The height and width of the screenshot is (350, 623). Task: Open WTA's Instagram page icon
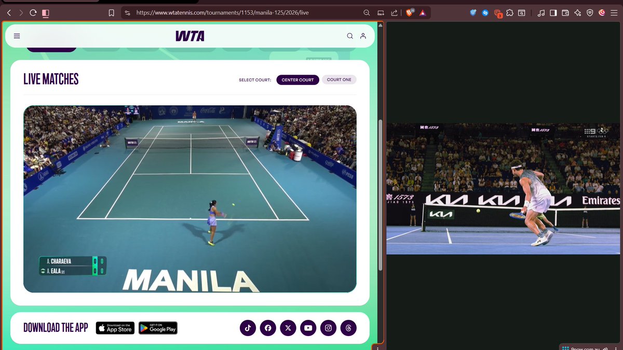tap(328, 328)
